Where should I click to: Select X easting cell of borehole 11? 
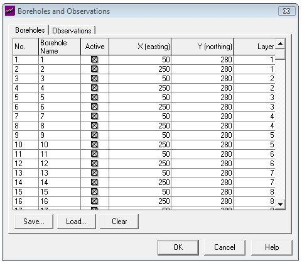140,154
